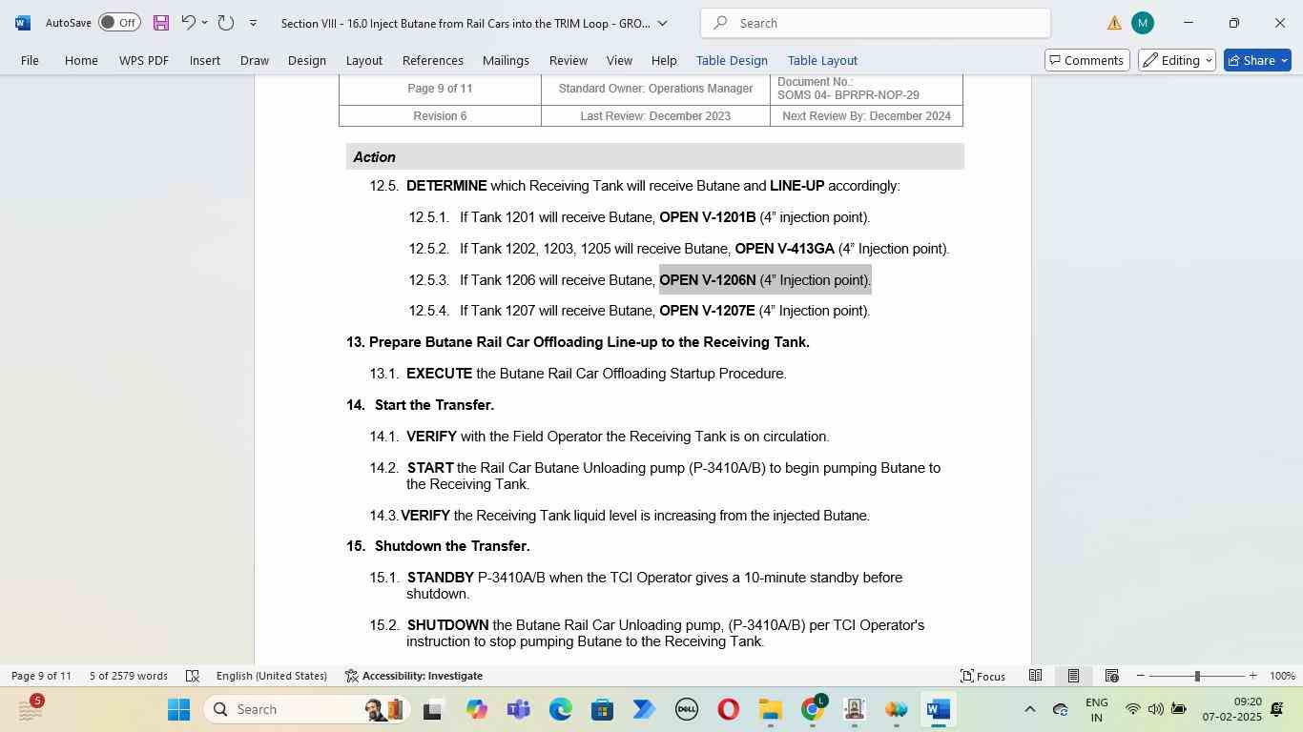The height and width of the screenshot is (732, 1303).
Task: Select the Review tab
Action: point(569,60)
